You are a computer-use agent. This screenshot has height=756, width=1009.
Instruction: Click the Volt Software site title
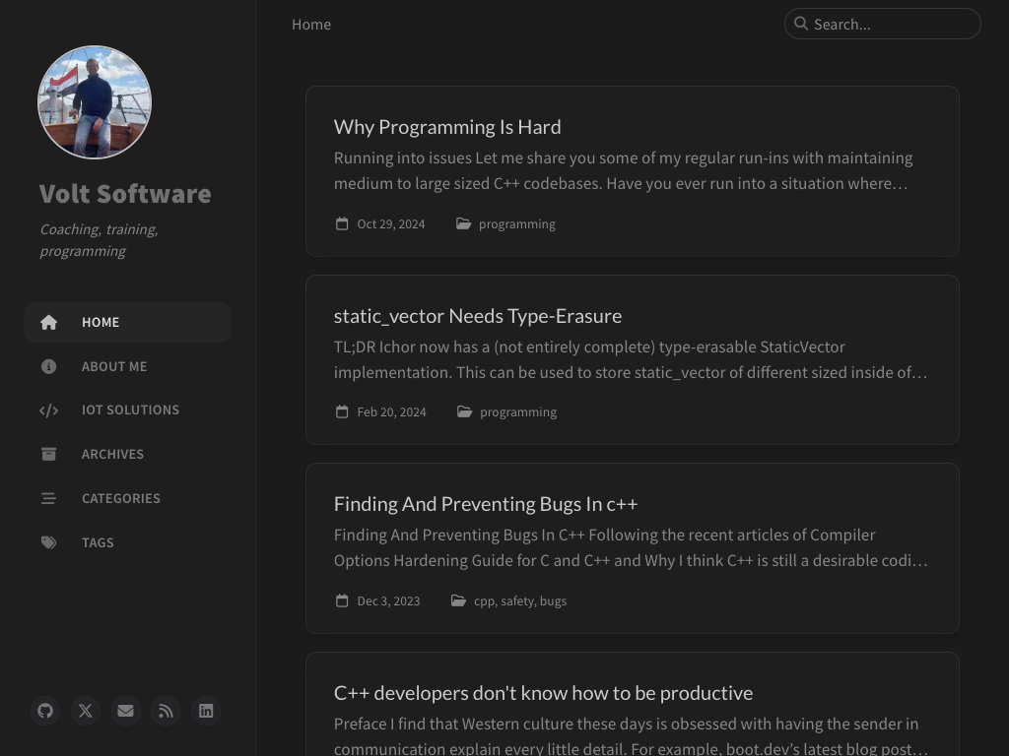125,194
